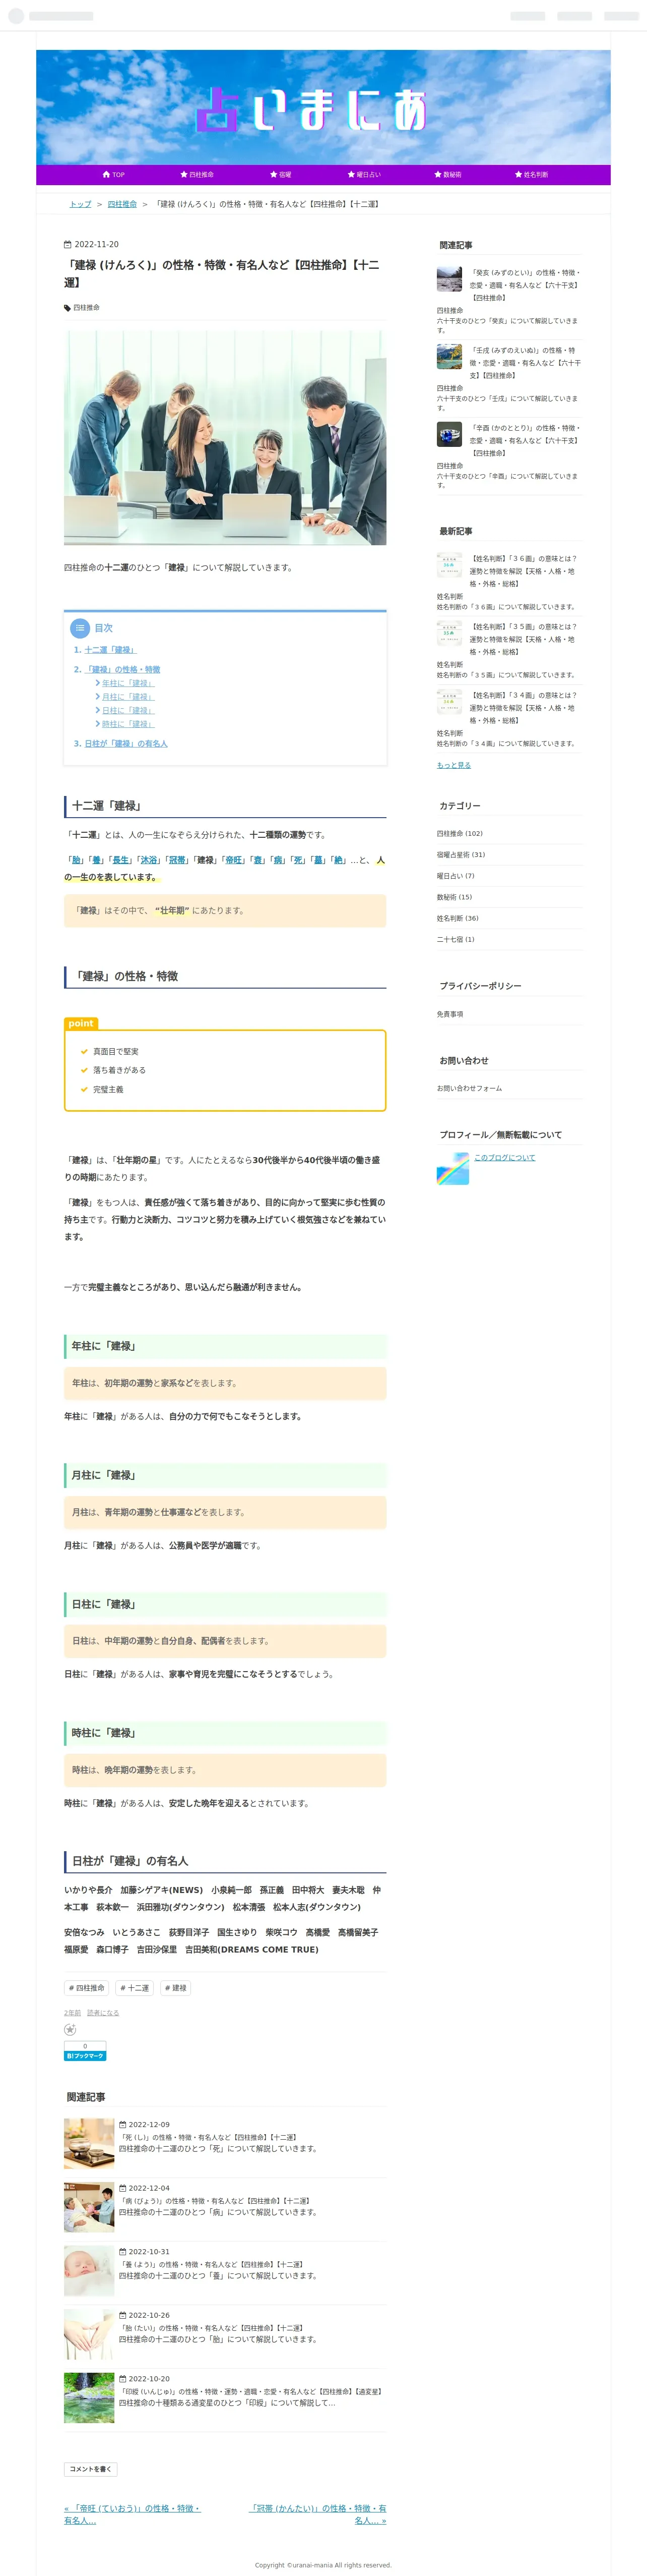Jump to 「建禄」の性格・特徴 in contents
The height and width of the screenshot is (2576, 647).
click(122, 670)
